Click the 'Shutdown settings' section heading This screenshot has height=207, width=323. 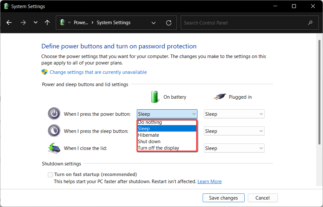click(x=61, y=164)
